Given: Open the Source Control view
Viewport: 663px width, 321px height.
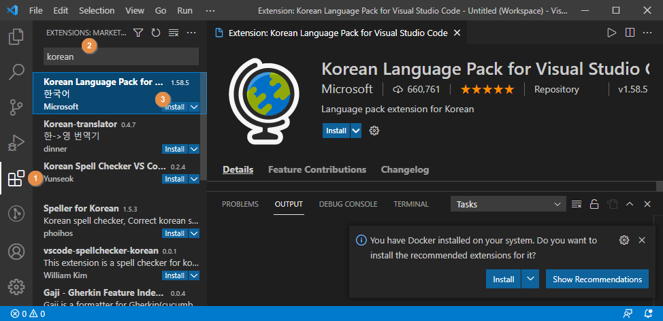Looking at the screenshot, I should (16, 107).
